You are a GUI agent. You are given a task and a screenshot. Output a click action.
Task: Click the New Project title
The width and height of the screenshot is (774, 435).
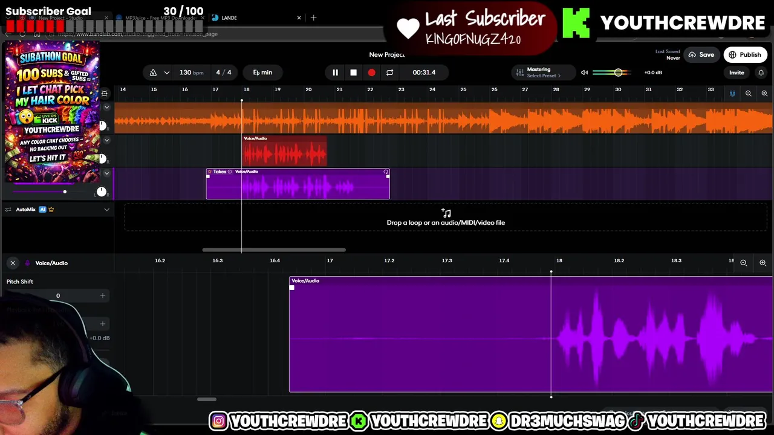(387, 54)
